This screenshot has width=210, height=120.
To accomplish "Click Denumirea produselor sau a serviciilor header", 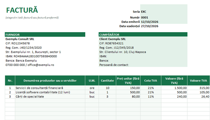I will [50, 80].
